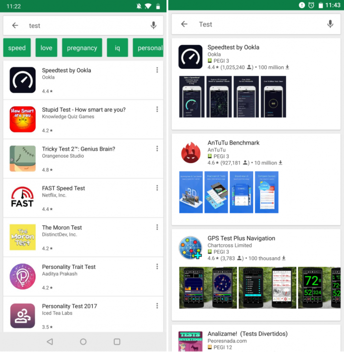Viewport: 344px width, 352px height.
Task: View GPS Test screenshot showing 72
Action: (319, 288)
